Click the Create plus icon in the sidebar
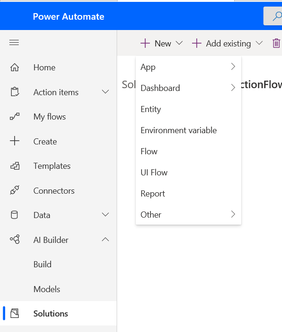This screenshot has width=282, height=332. coord(15,141)
